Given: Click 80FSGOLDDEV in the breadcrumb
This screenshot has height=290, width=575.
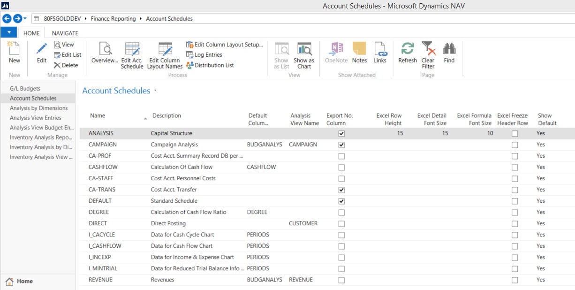Looking at the screenshot, I should (x=62, y=19).
